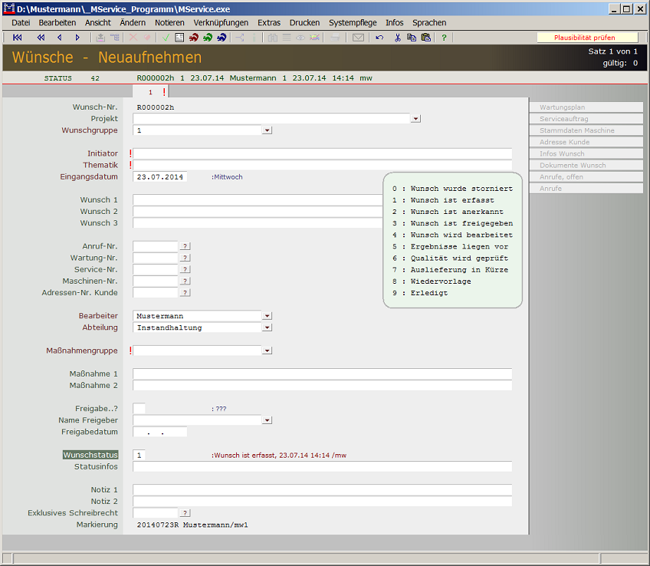The height and width of the screenshot is (566, 650).
Task: Expand the Projekt dropdown
Action: [x=415, y=119]
